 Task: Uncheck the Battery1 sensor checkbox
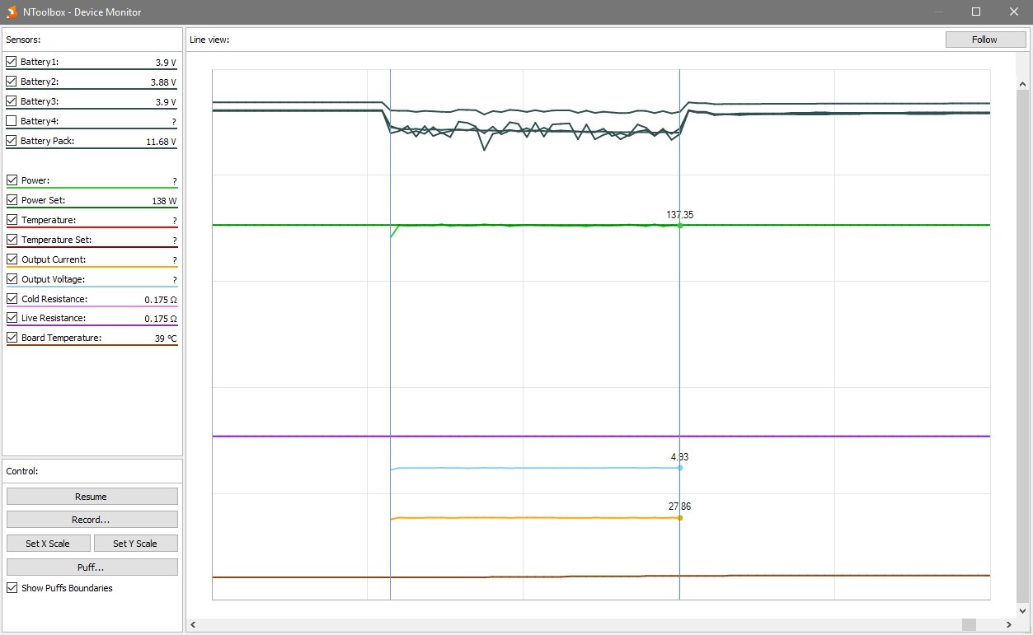click(12, 62)
